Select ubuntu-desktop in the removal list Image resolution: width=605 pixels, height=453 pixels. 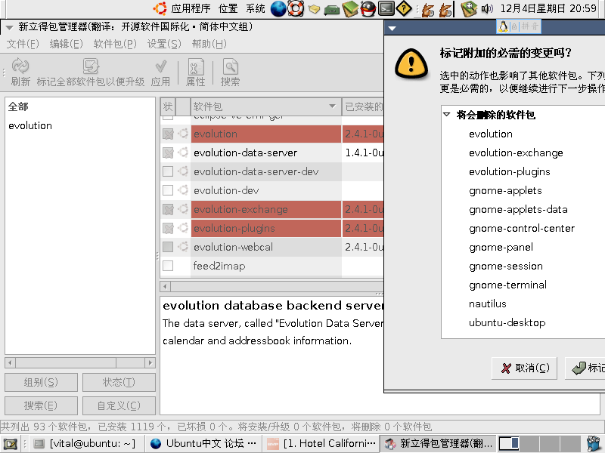[507, 322]
